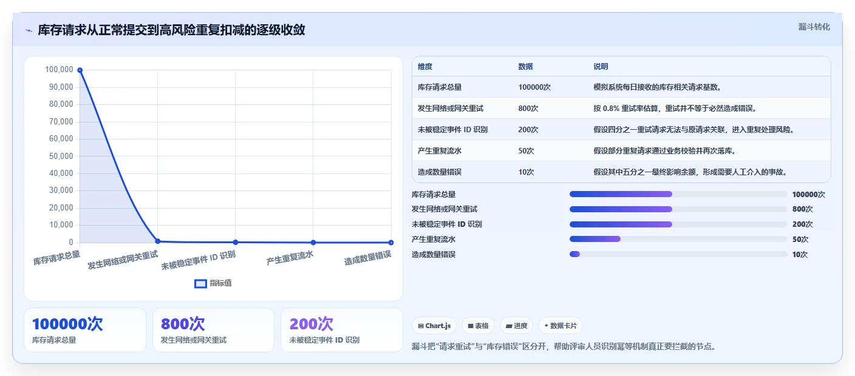
Task: Click the 50次 value beside progress bar
Action: coord(800,240)
